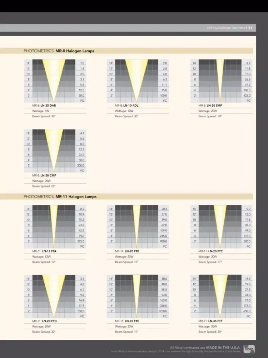Viewport: 268px width, 358px height.
Task: Select the 163.0 footcandle value
Action: click(x=163, y=300)
